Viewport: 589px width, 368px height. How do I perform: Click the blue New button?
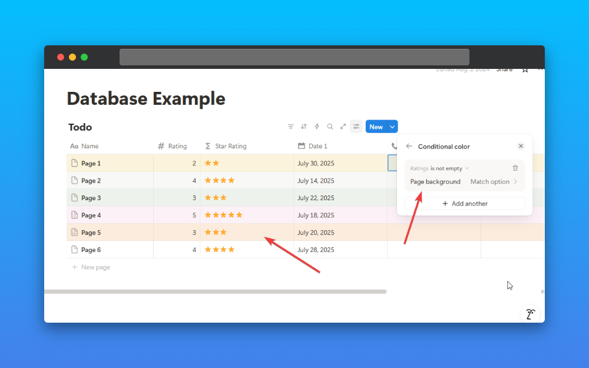(x=376, y=127)
